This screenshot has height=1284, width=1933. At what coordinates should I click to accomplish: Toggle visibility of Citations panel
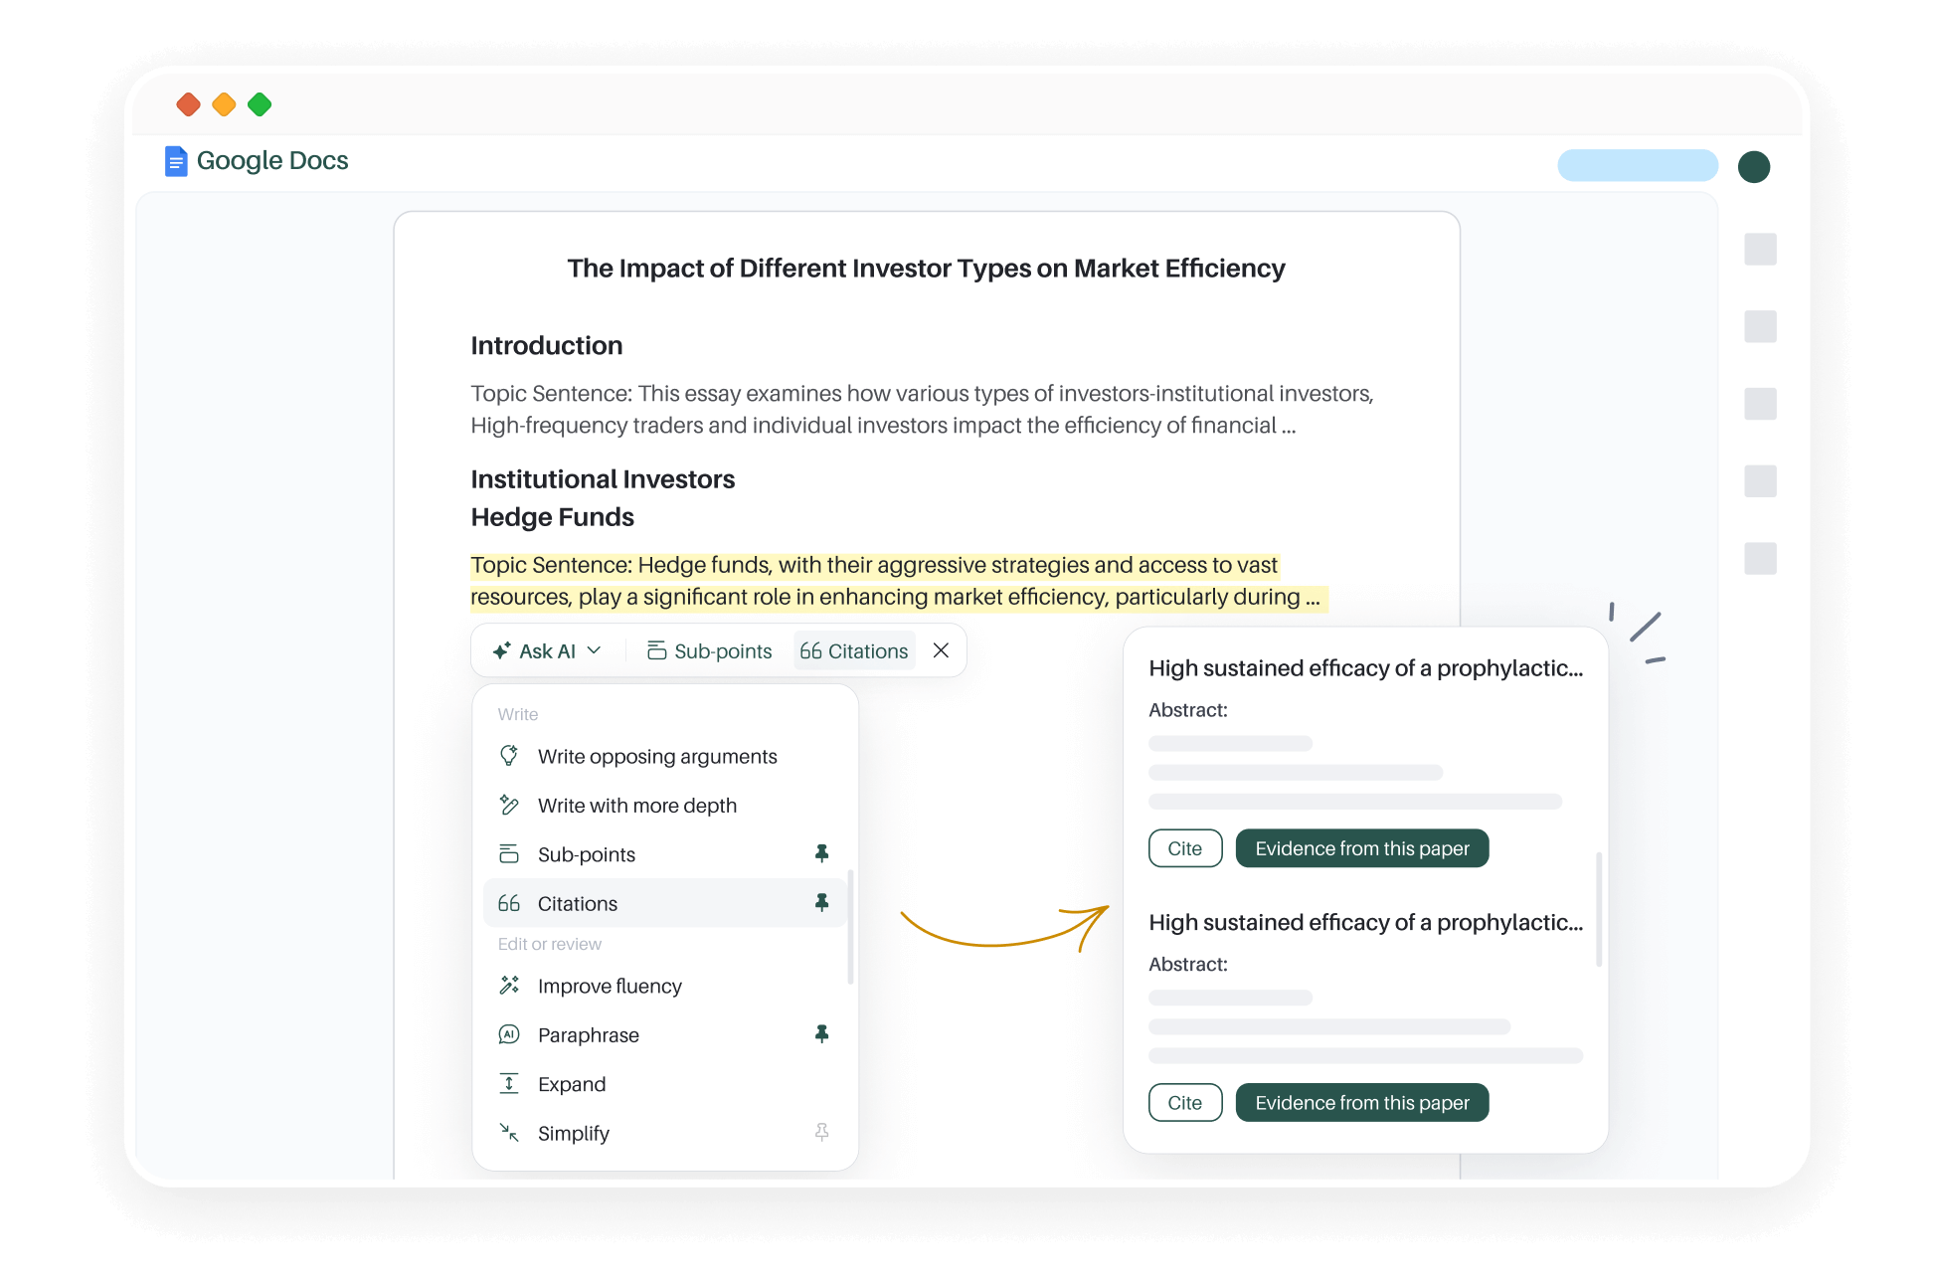click(x=855, y=650)
